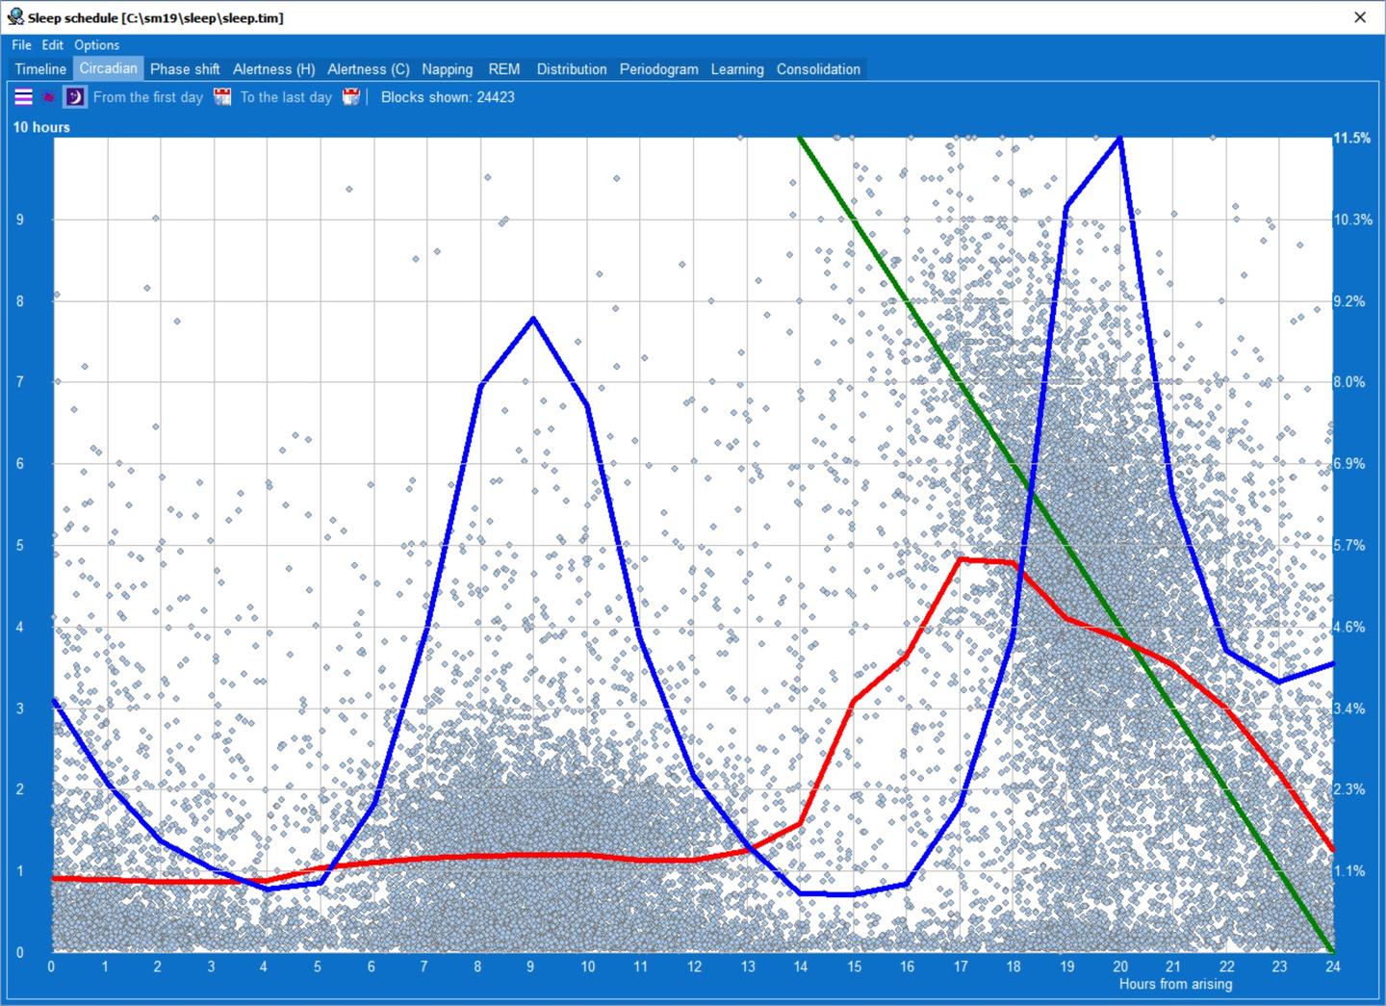
Task: Switch to the Timeline tab
Action: (x=40, y=69)
